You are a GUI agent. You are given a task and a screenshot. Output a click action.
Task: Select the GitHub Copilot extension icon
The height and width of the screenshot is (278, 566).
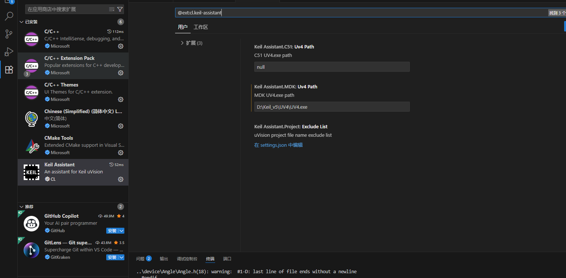point(31,224)
